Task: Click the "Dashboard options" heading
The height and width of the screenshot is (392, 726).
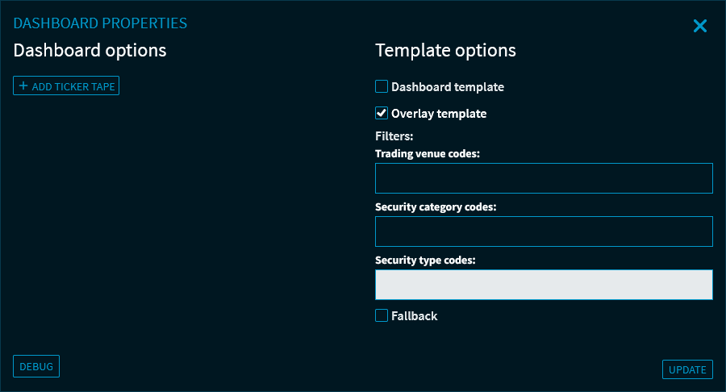Action: pos(90,50)
